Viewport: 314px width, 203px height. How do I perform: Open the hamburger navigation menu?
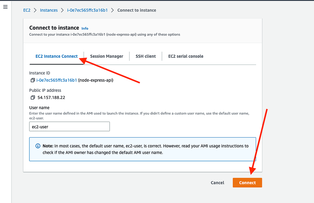coord(5,7)
